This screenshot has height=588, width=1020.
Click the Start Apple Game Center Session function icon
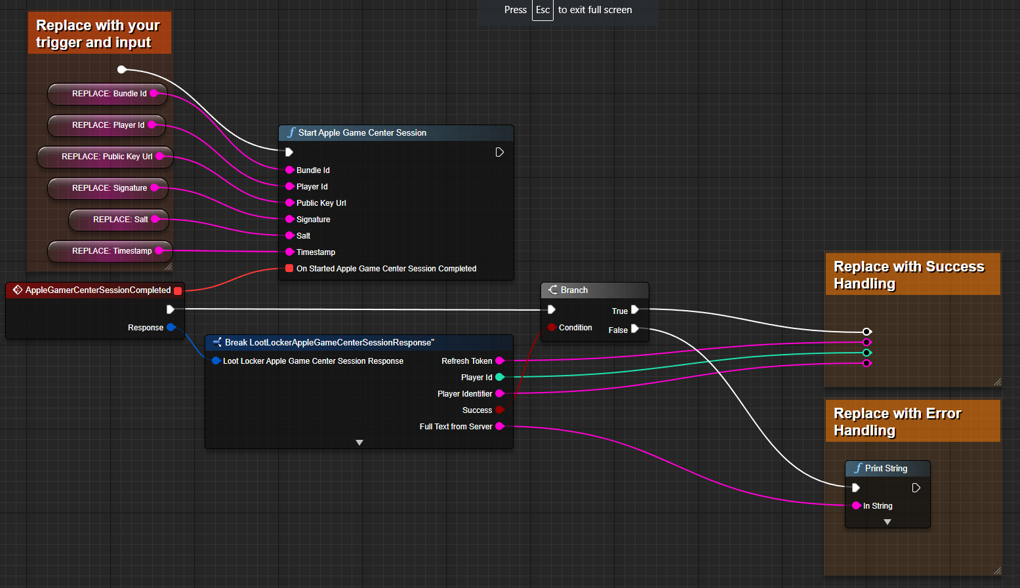(291, 132)
